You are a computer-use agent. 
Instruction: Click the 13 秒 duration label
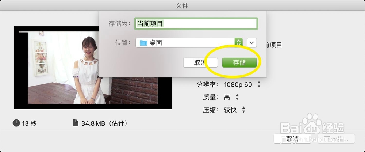click(29, 123)
